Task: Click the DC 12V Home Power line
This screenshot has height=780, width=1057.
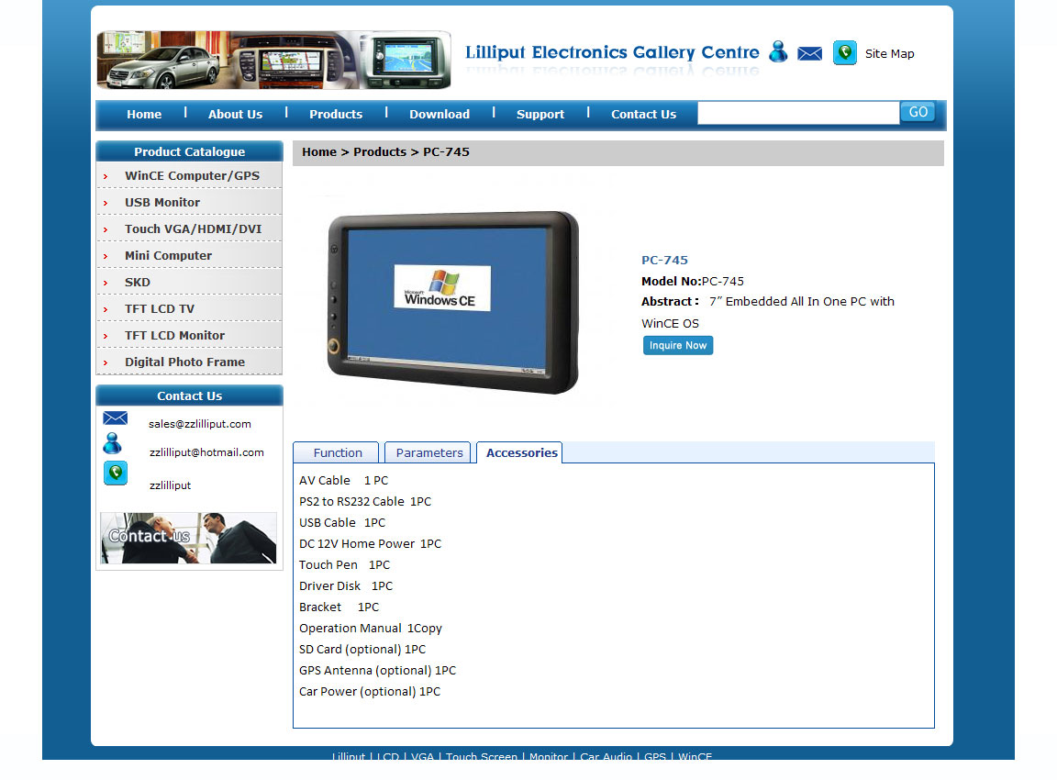Action: [370, 544]
